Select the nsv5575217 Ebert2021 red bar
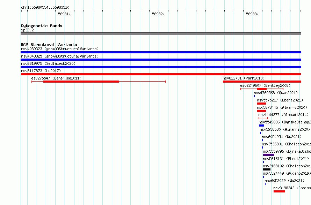 pyautogui.click(x=261, y=104)
